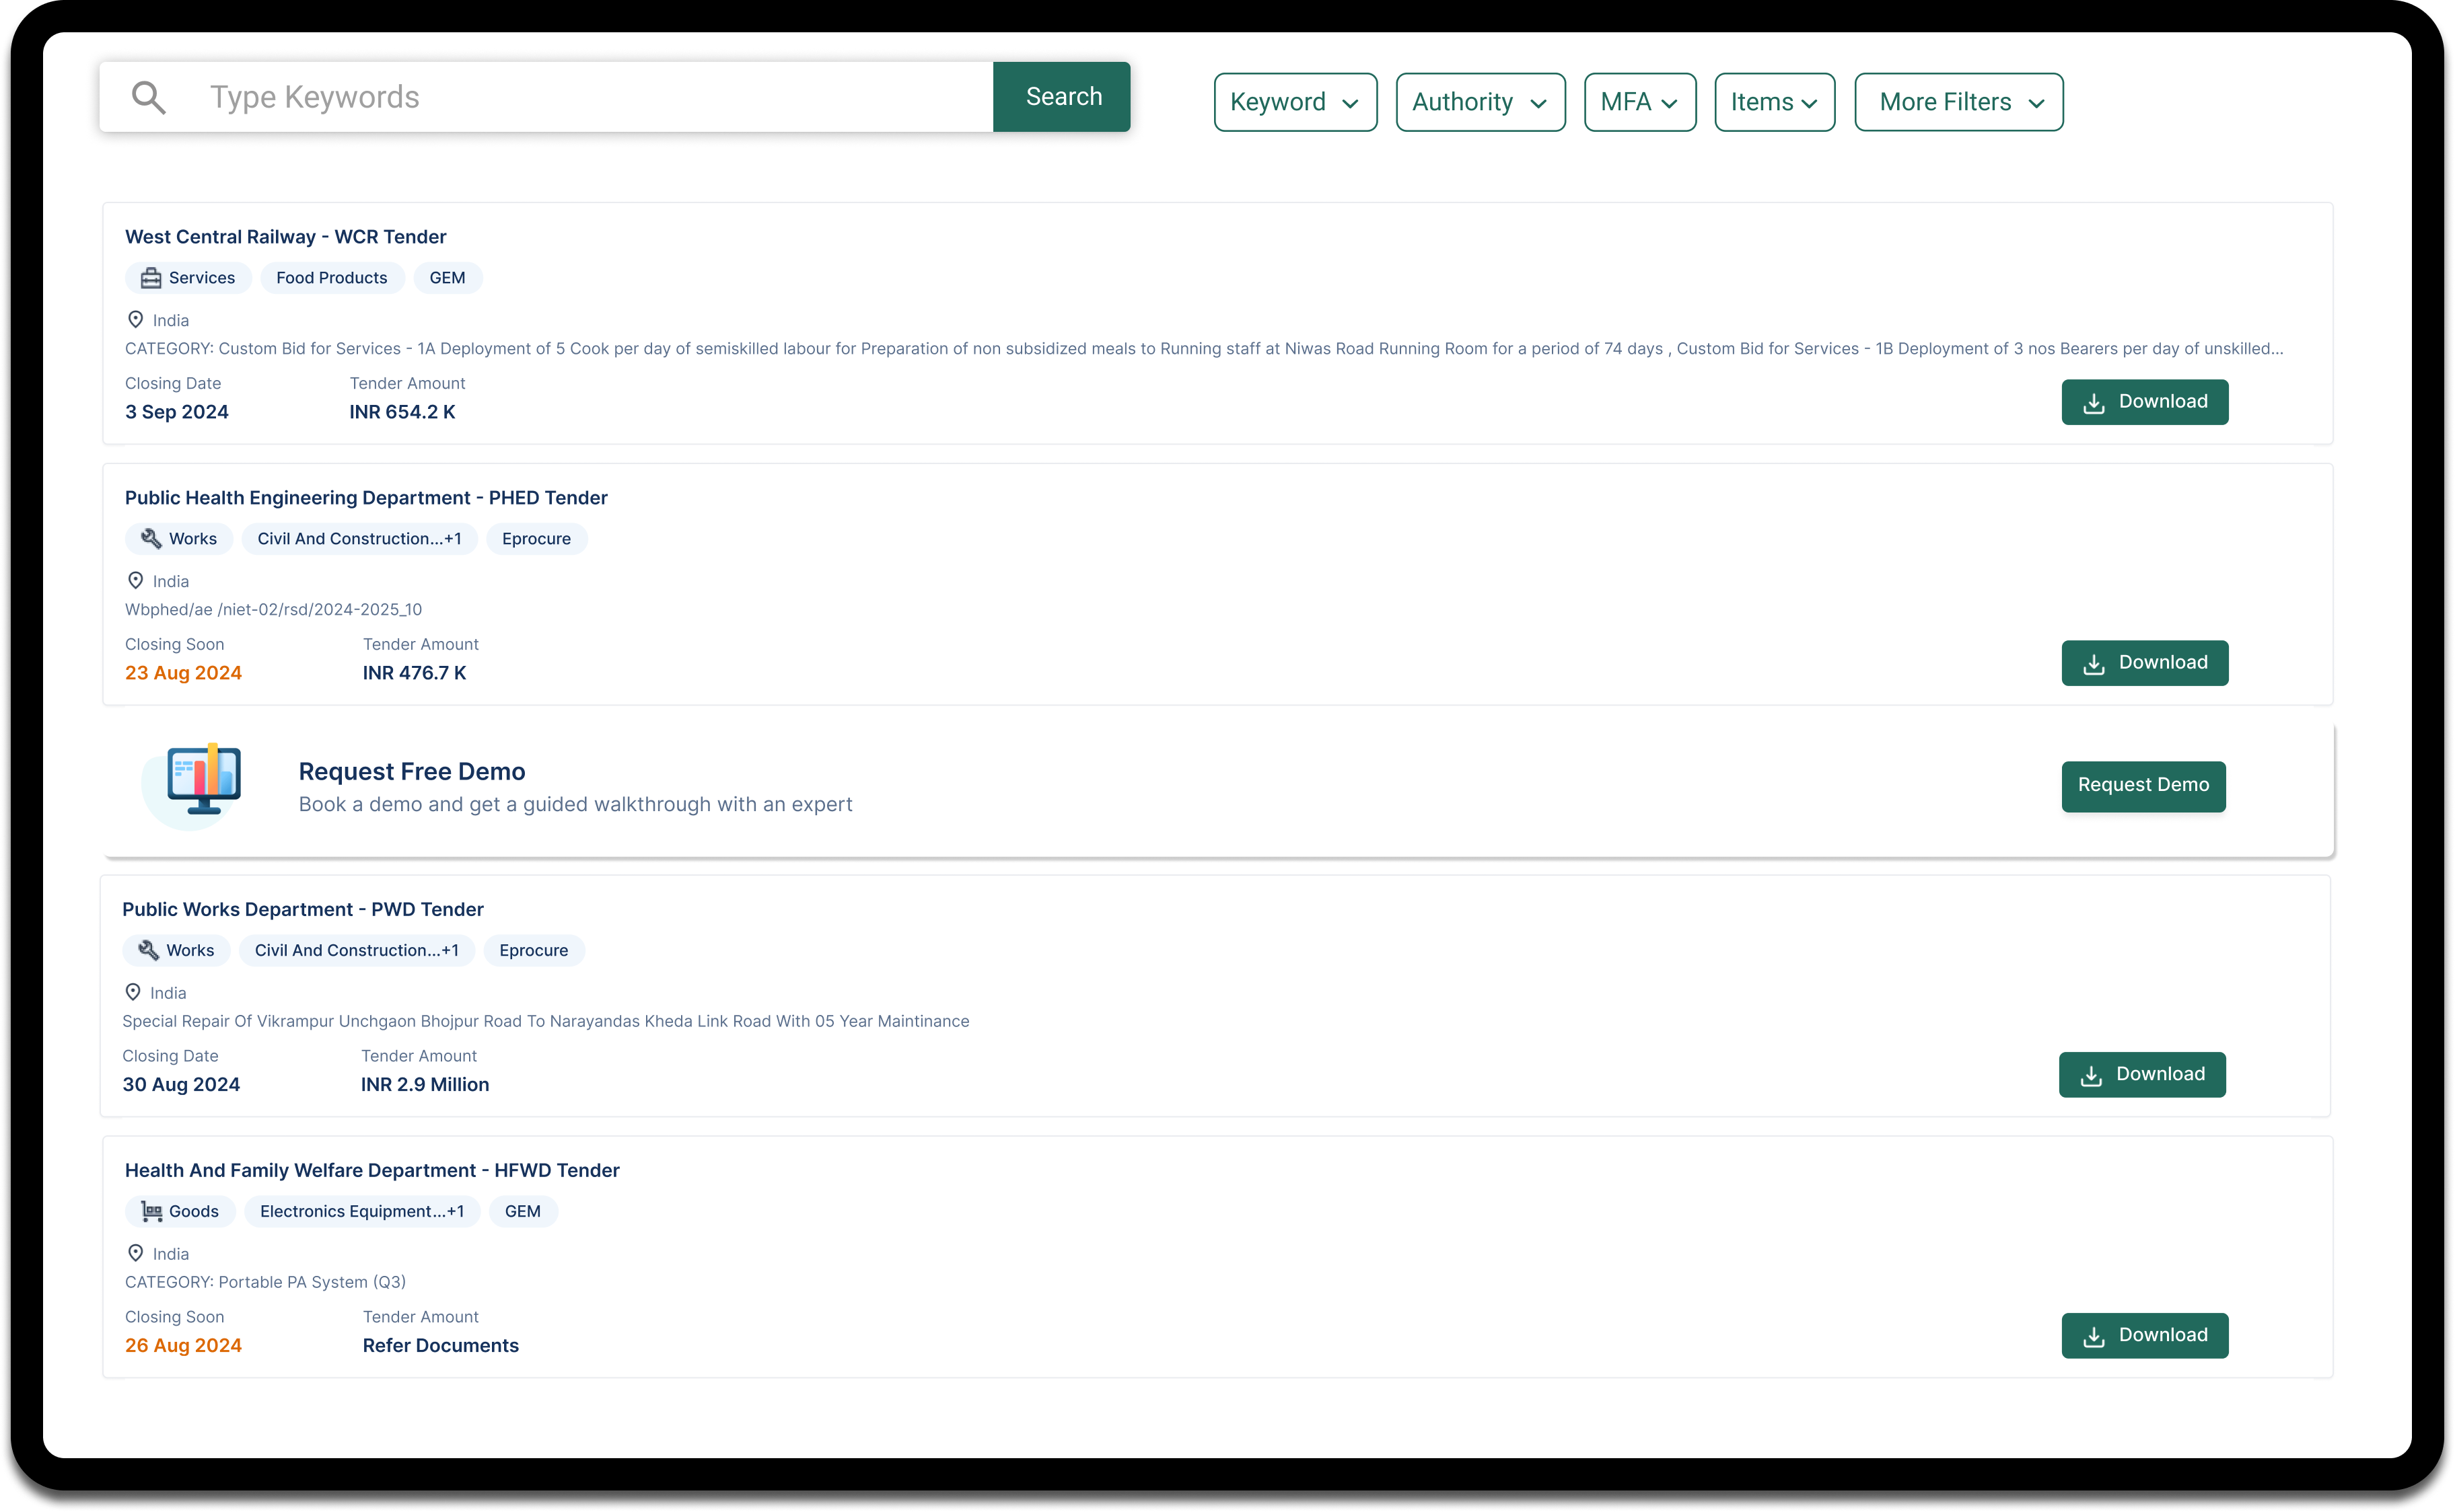Download the PHED tender documents
2455x1512 pixels.
tap(2144, 663)
